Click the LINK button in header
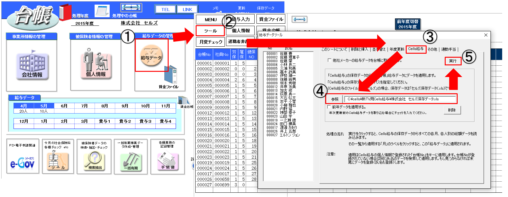Viewport: 508px width, 197px height. pyautogui.click(x=187, y=10)
